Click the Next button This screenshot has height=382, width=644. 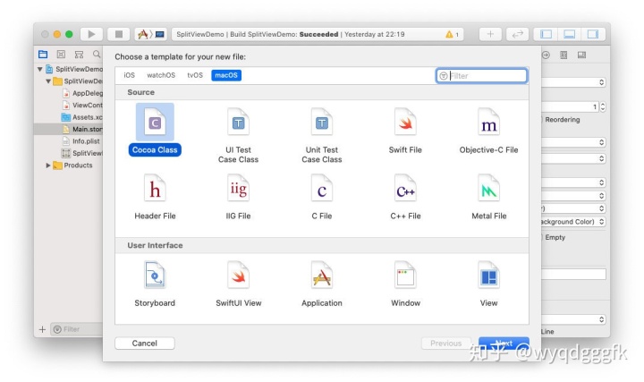[x=504, y=343]
